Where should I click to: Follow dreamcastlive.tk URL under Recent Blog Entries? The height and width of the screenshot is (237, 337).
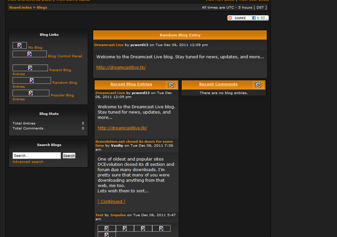point(122,128)
